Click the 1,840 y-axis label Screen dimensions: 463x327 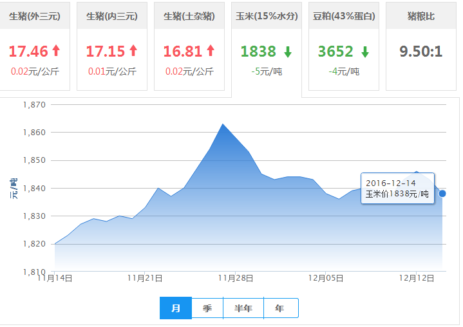[x=34, y=189]
